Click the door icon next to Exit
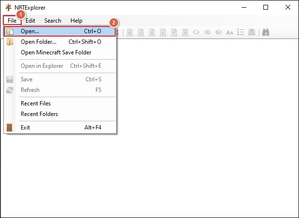This screenshot has width=299, height=218. click(9, 128)
